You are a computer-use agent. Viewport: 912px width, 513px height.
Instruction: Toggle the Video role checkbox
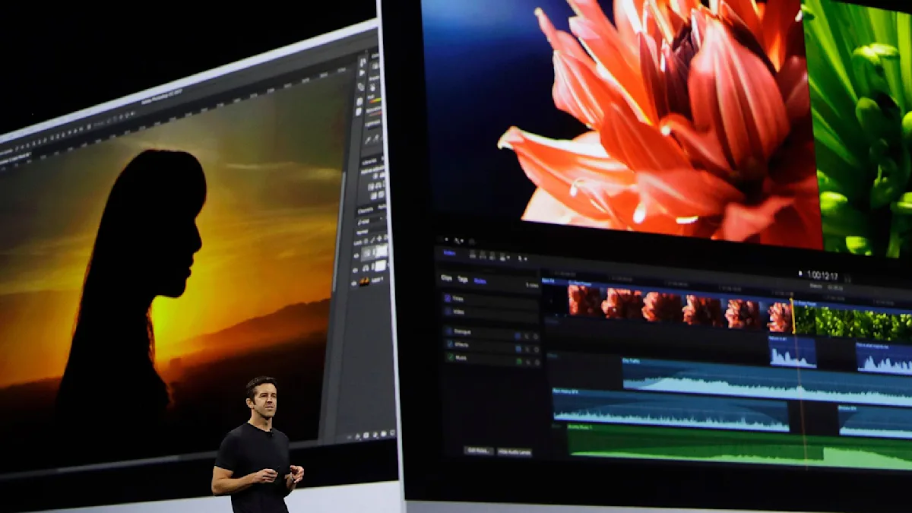click(448, 311)
